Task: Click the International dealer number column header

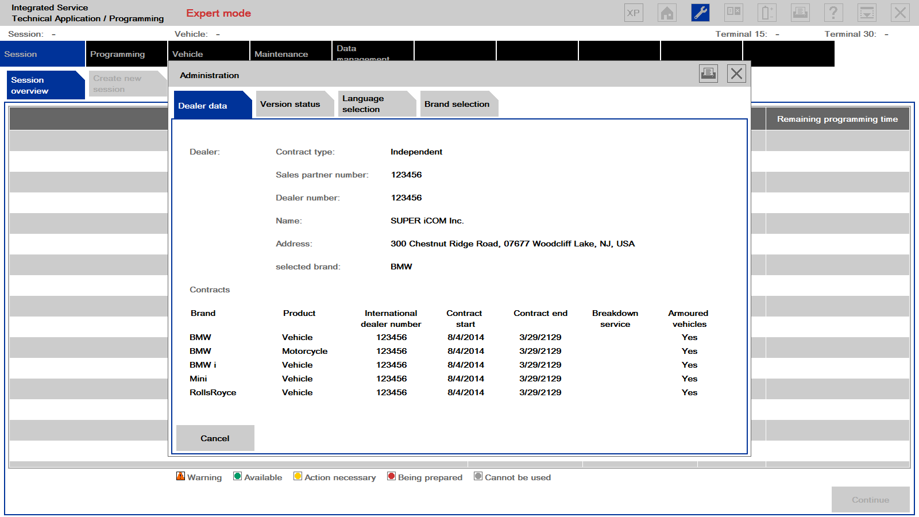Action: [391, 318]
